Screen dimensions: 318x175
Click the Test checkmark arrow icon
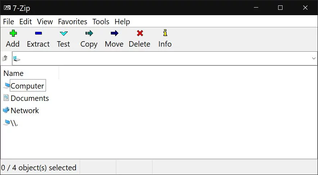tap(64, 33)
